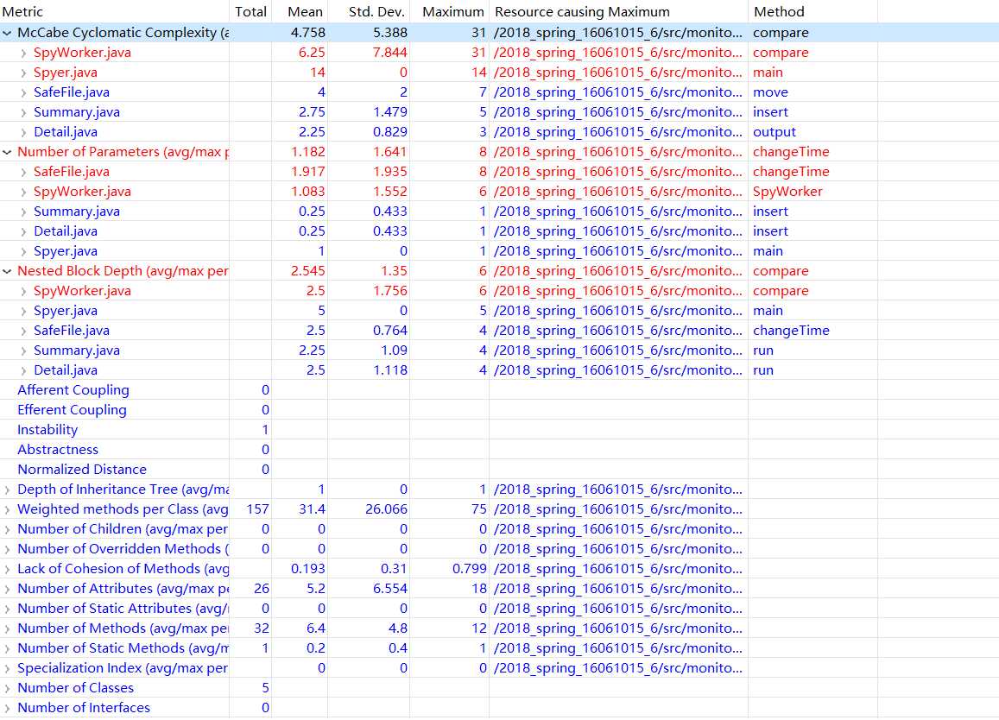Click standard deviation value 7.844
Screen dimensions: 999x720
click(389, 53)
